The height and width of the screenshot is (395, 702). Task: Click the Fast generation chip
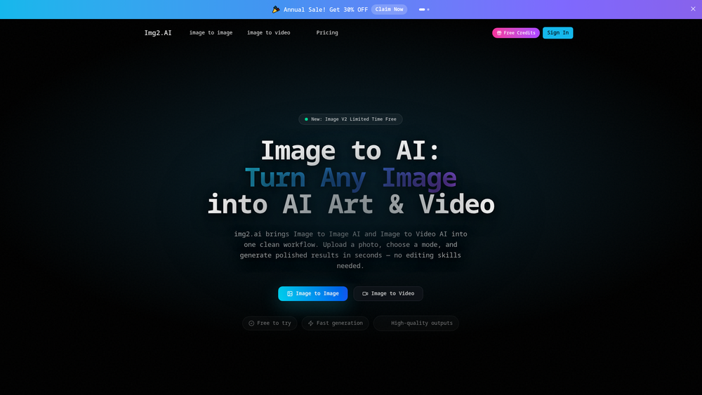335,323
